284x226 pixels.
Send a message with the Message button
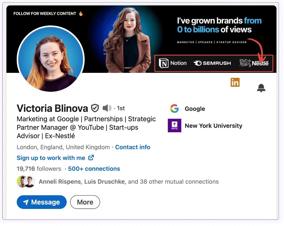[x=42, y=202]
